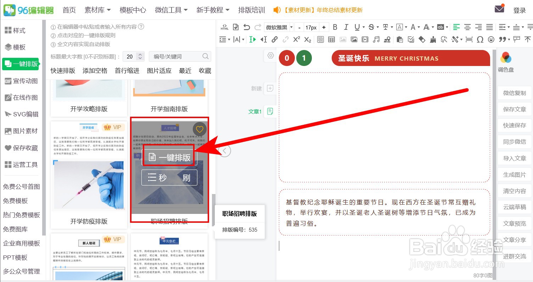Expand the 微信工具 menu
Viewport: 533px width, 282px height.
point(171,10)
